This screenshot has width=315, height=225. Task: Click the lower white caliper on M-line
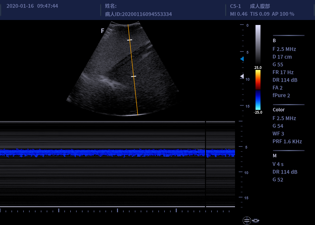click(134, 76)
